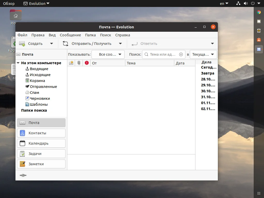Open the search scope 'Текущая' dropdown
The width and height of the screenshot is (264, 198).
203,54
